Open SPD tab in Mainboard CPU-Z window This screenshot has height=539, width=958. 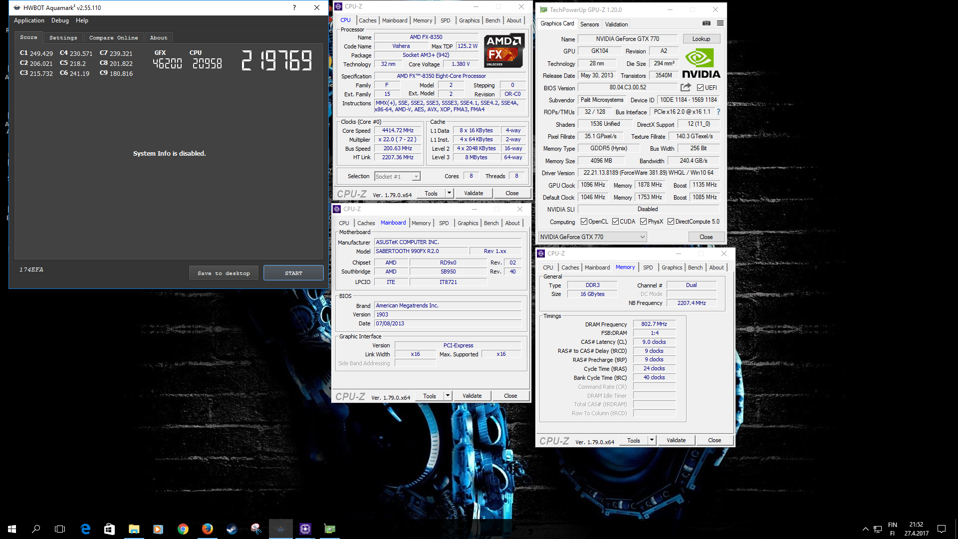coord(444,223)
